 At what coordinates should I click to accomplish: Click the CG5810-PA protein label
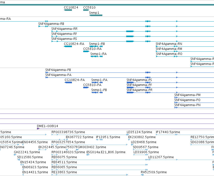[92, 85]
